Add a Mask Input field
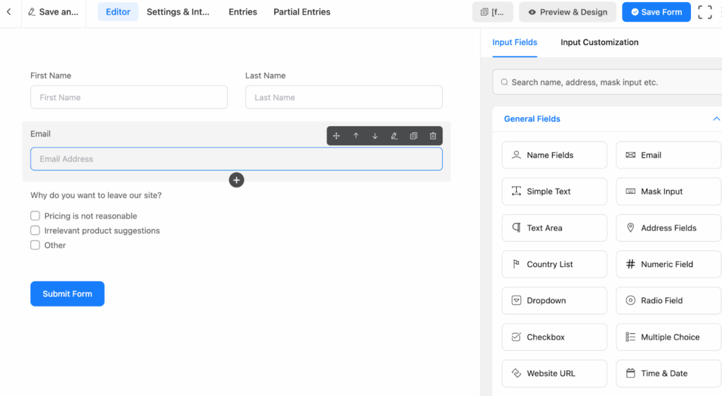This screenshot has height=396, width=722. coord(668,192)
